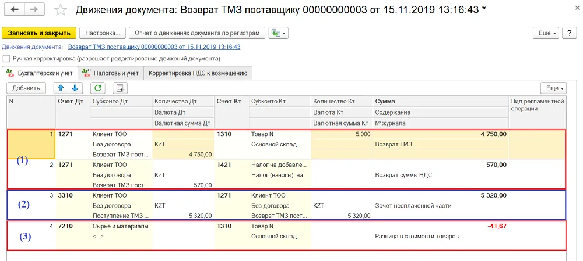
Task: Select the row 1 number cell
Action: tap(31, 144)
